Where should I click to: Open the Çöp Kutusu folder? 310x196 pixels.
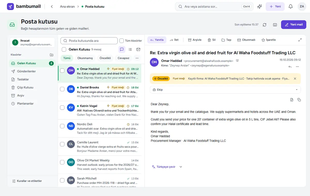pyautogui.click(x=32, y=87)
